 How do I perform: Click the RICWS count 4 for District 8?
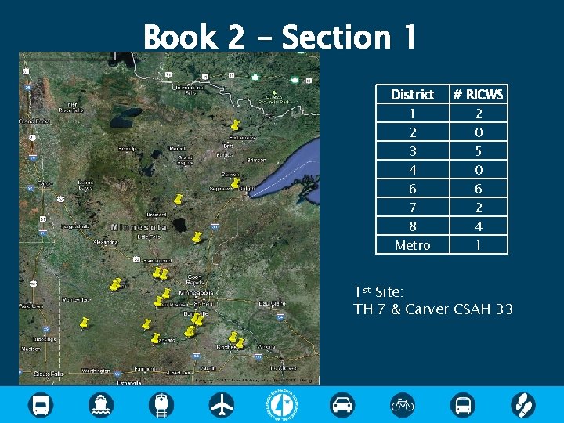(479, 226)
